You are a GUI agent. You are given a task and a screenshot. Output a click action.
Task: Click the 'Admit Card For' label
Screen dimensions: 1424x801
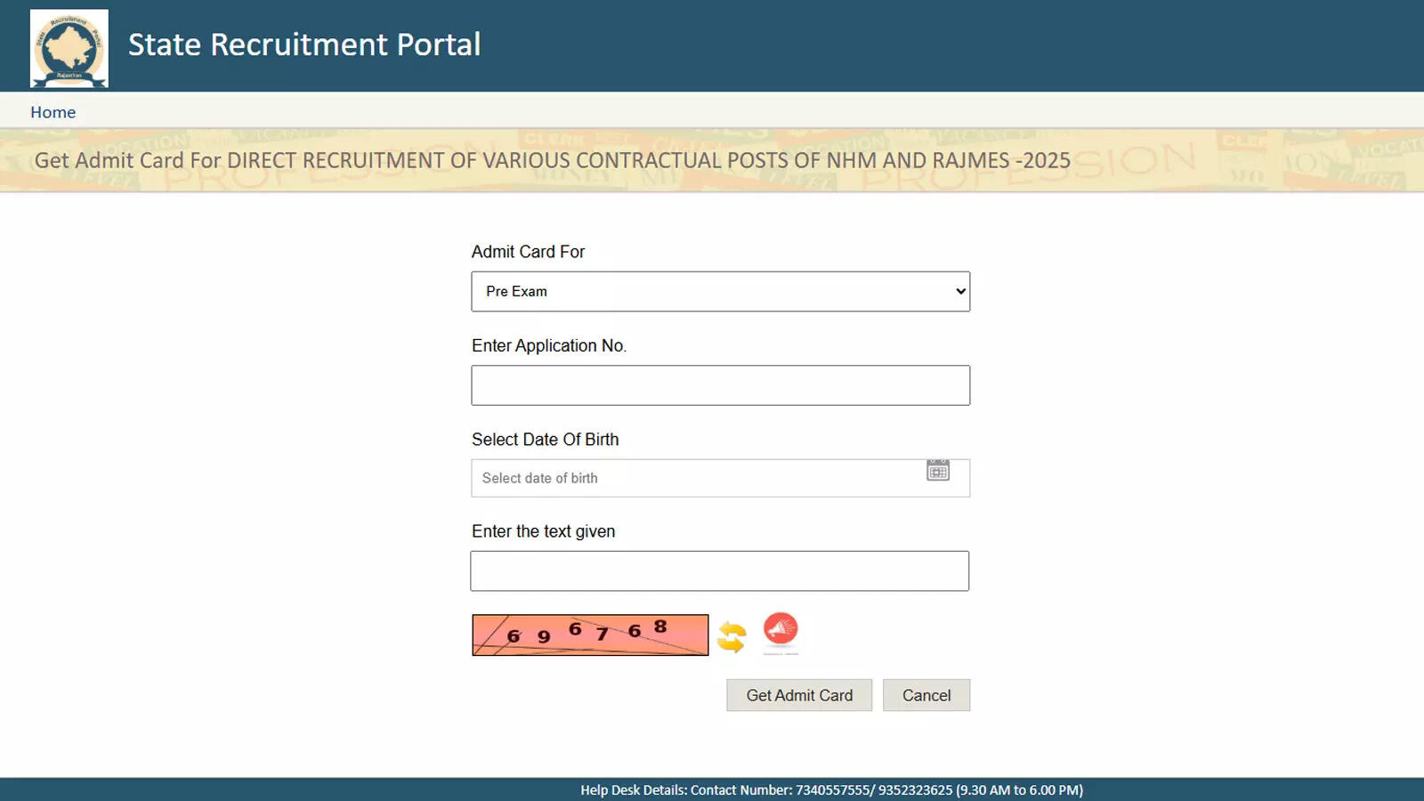click(x=528, y=252)
